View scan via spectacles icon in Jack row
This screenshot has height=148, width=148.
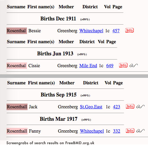click(140, 107)
